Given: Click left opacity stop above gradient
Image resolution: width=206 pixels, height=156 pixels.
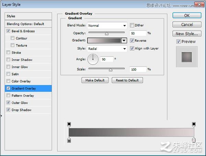Looking at the screenshot, I should 69,125.
